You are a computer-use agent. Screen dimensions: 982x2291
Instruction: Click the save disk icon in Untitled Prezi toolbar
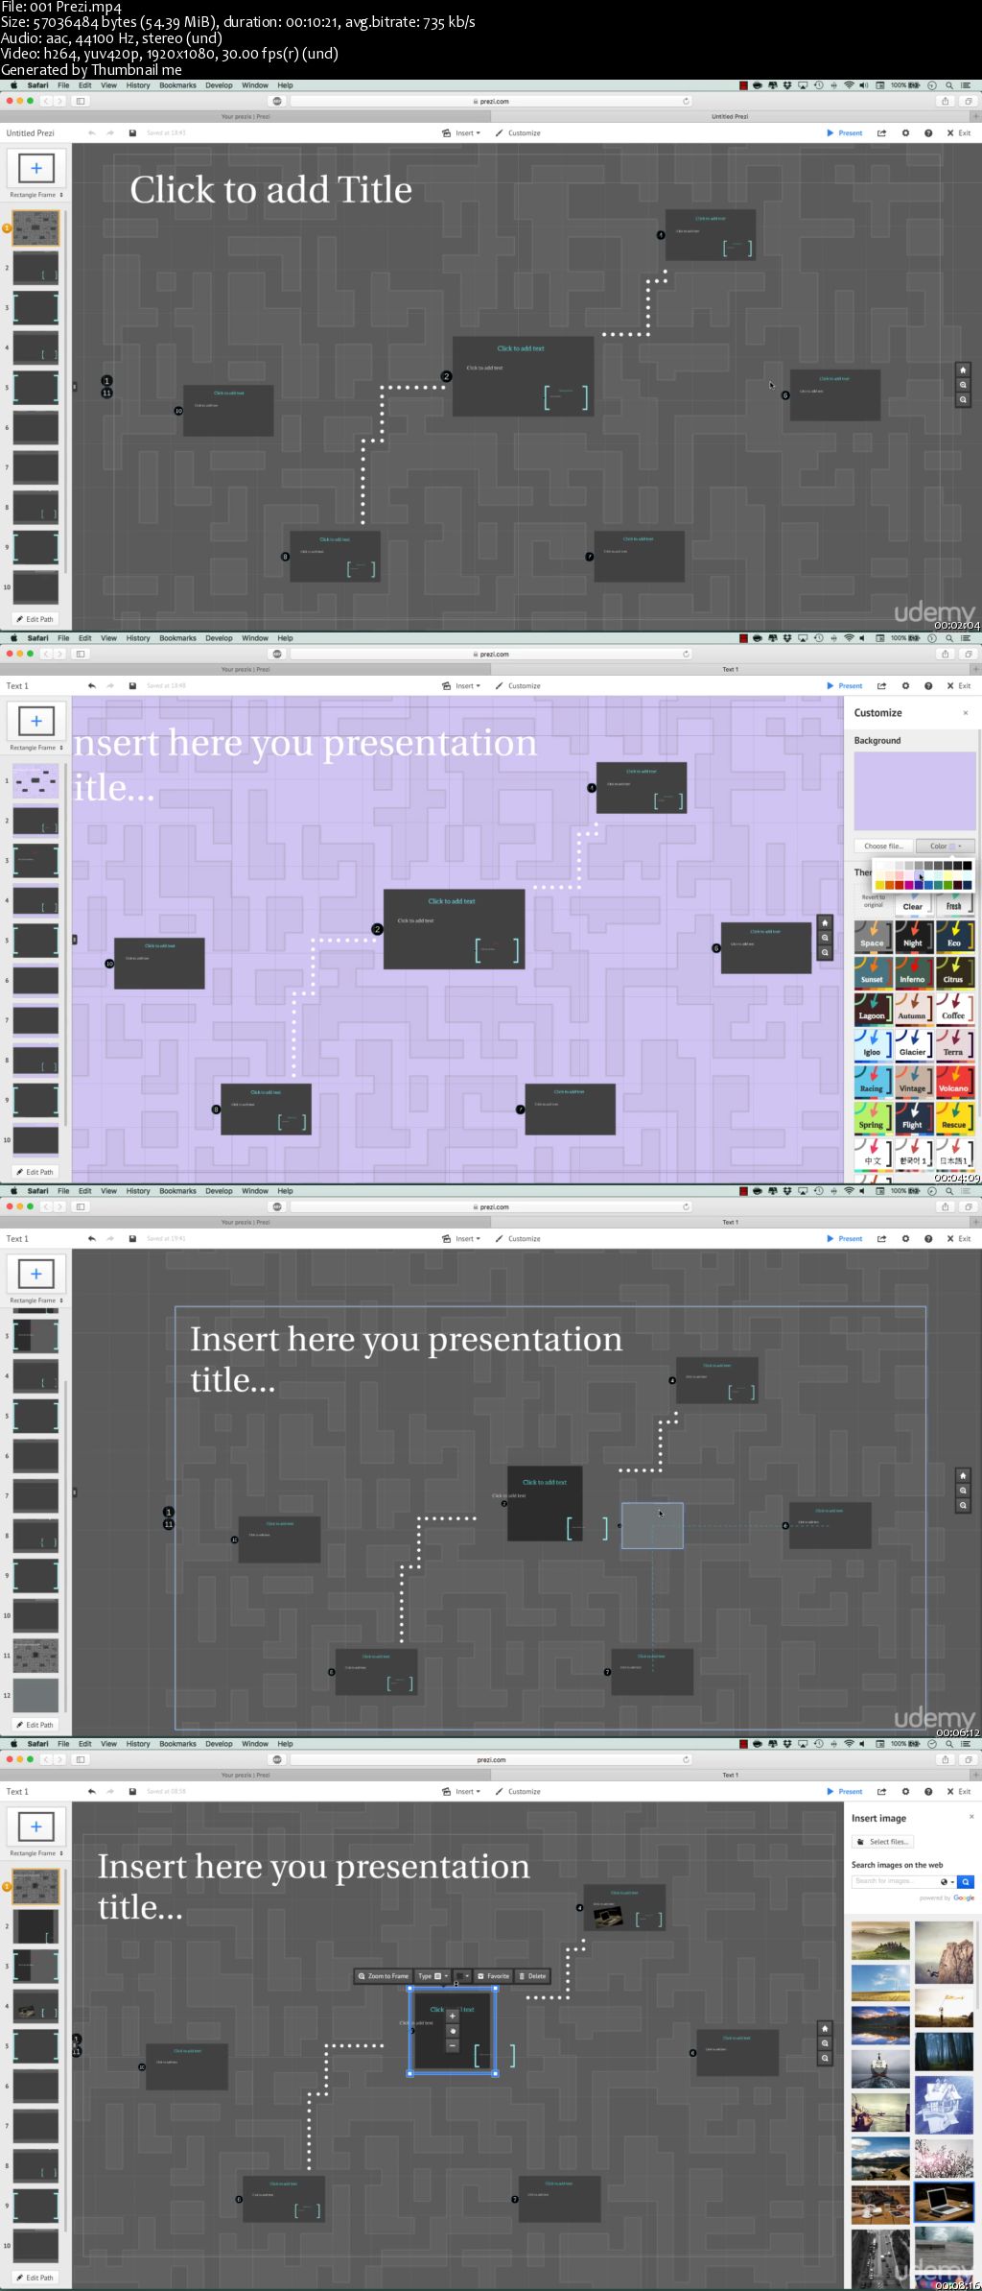(x=132, y=133)
